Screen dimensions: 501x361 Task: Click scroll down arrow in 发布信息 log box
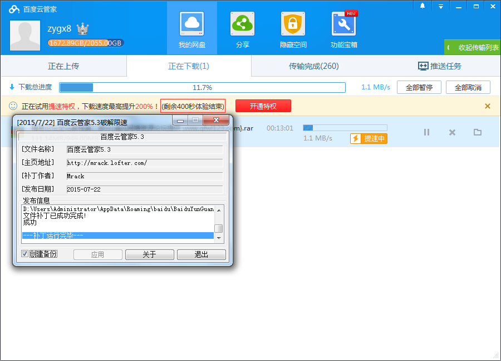tap(219, 238)
